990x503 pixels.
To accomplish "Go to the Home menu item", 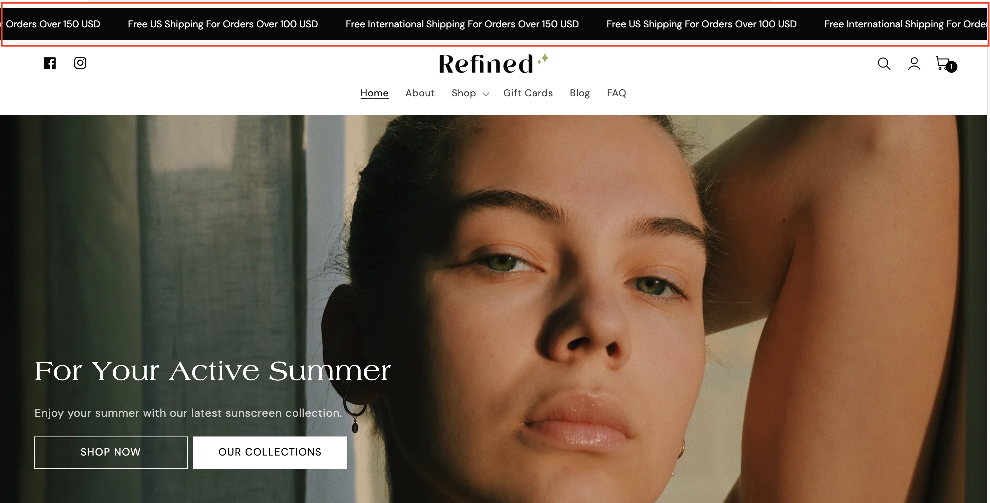I will [x=374, y=93].
